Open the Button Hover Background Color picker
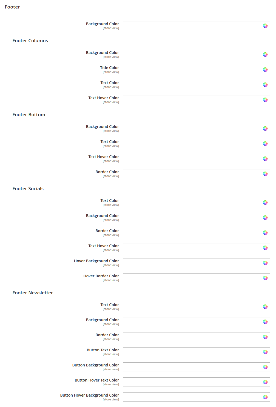The width and height of the screenshot is (276, 407). point(265,397)
